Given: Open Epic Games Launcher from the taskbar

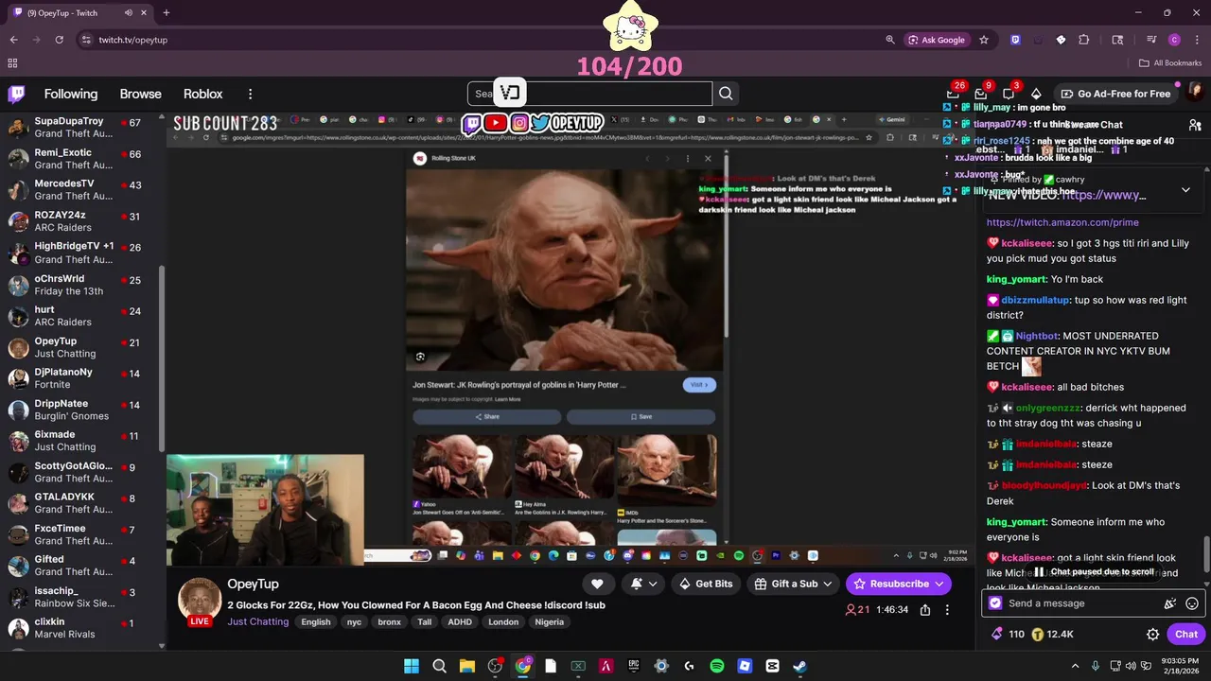Looking at the screenshot, I should (634, 666).
